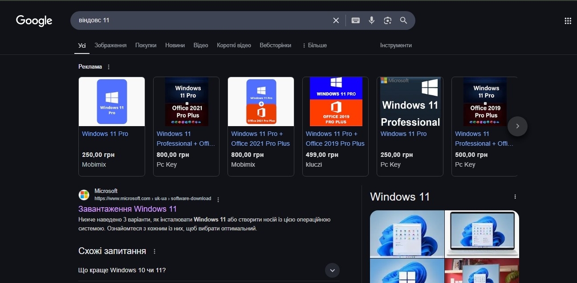Image resolution: width=577 pixels, height=283 pixels.
Task: Start voice search with the microphone icon
Action: (372, 21)
